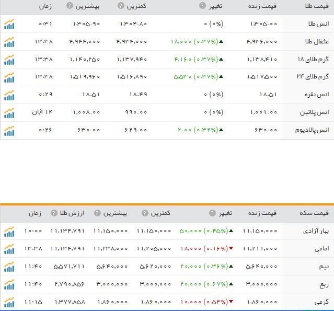Screen dimensions: 334x311
Task: Click live price ۳,۰۰۰,۰۰۰ of ربع coin
Action: point(261,284)
